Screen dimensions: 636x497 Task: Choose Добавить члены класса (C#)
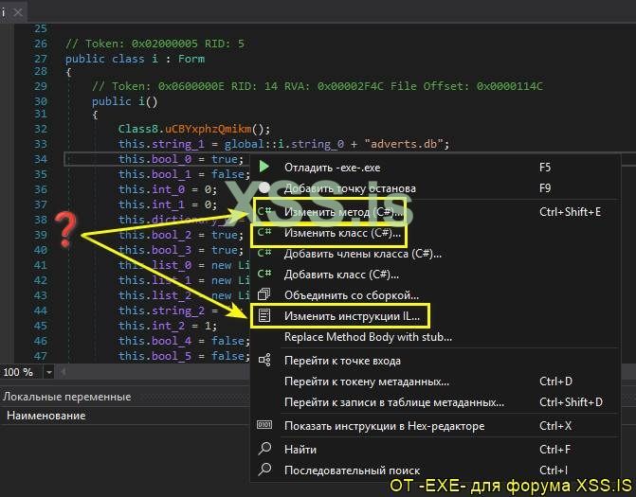click(435, 254)
